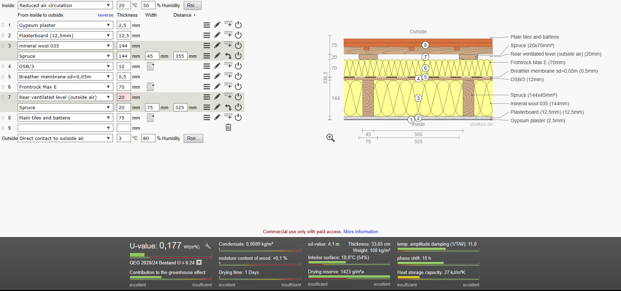
Task: Click the trash icon on empty layer 9
Action: tap(228, 128)
